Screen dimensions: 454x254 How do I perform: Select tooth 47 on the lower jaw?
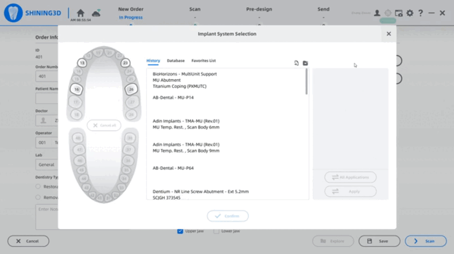click(x=79, y=149)
